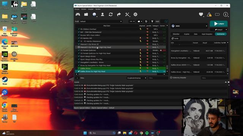Open Steam desktop shortcut

(5, 81)
